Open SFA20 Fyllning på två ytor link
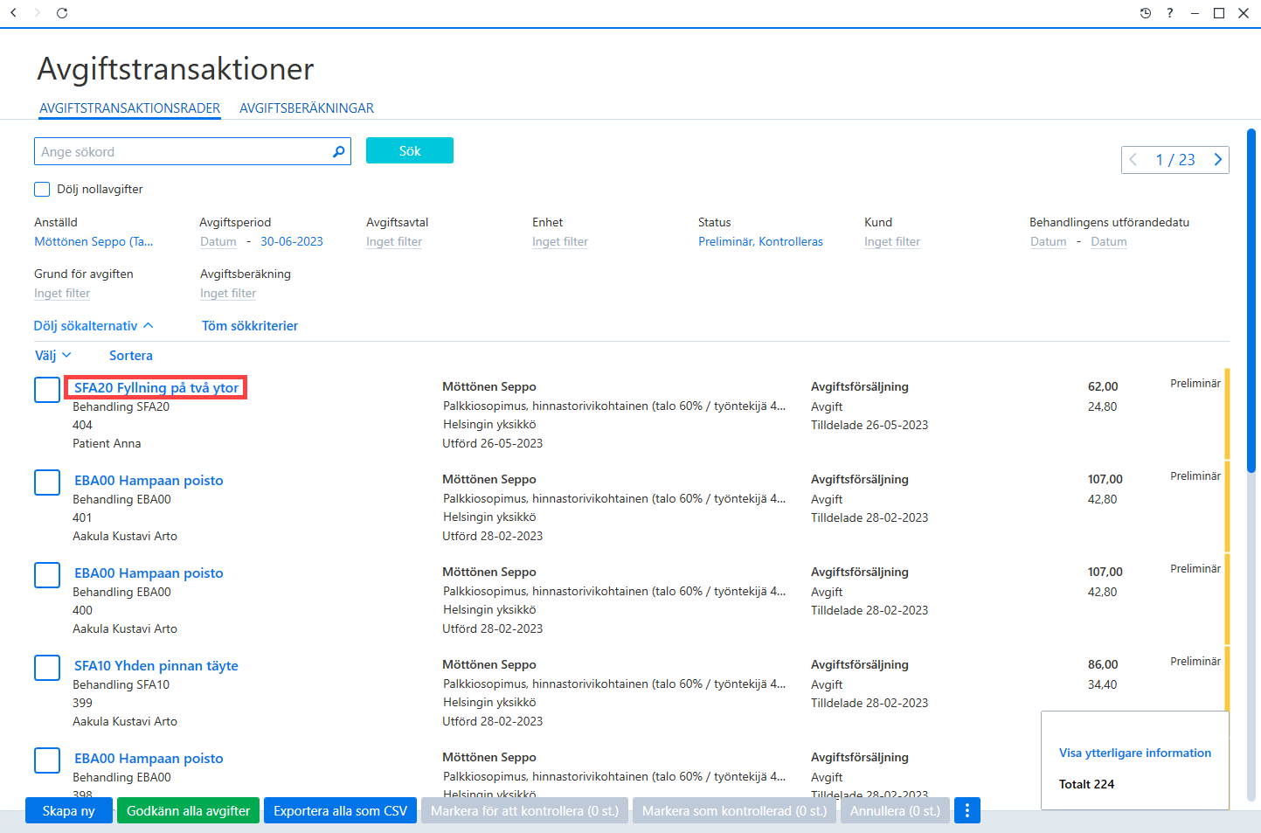The image size is (1261, 833). click(156, 387)
